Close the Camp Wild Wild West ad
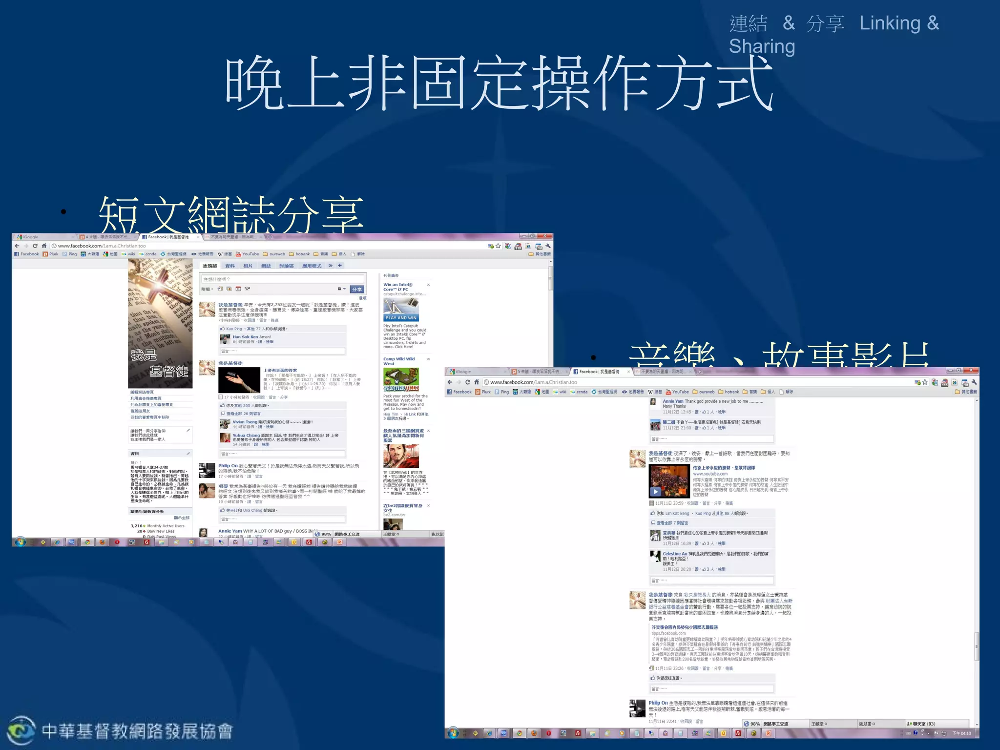 click(428, 359)
